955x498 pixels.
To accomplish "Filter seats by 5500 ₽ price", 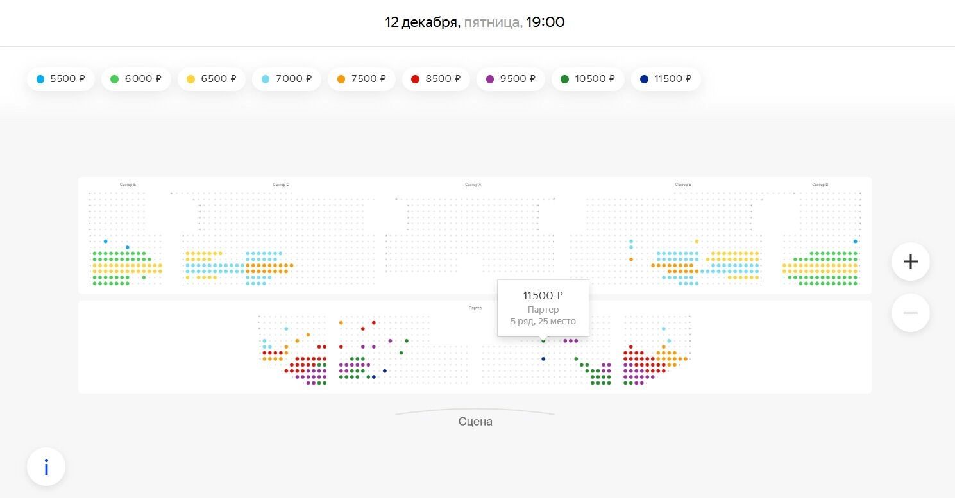I will 61,79.
